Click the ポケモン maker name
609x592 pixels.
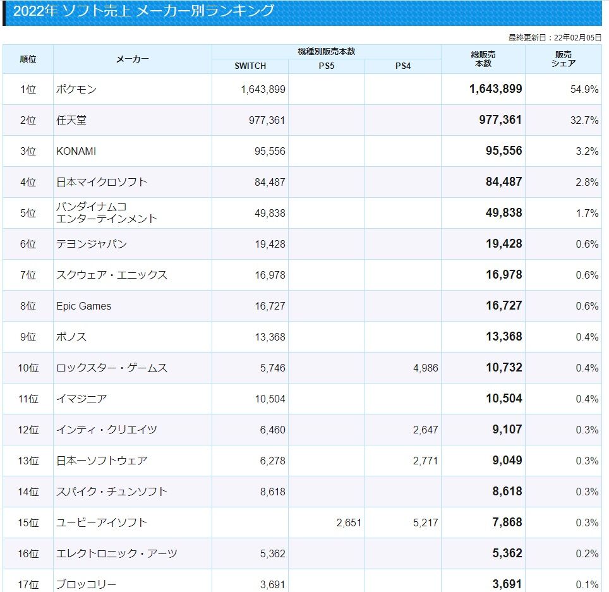click(x=76, y=90)
